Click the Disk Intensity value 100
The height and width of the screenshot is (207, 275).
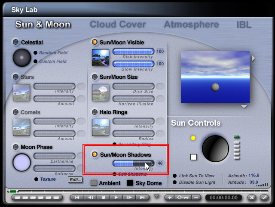160,51
